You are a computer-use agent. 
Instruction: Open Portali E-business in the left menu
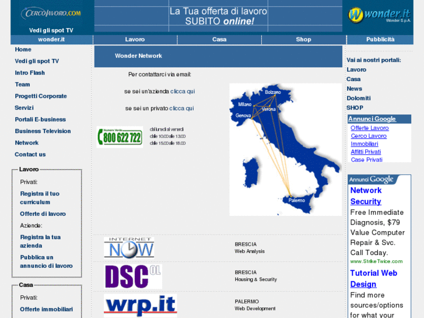(x=40, y=120)
